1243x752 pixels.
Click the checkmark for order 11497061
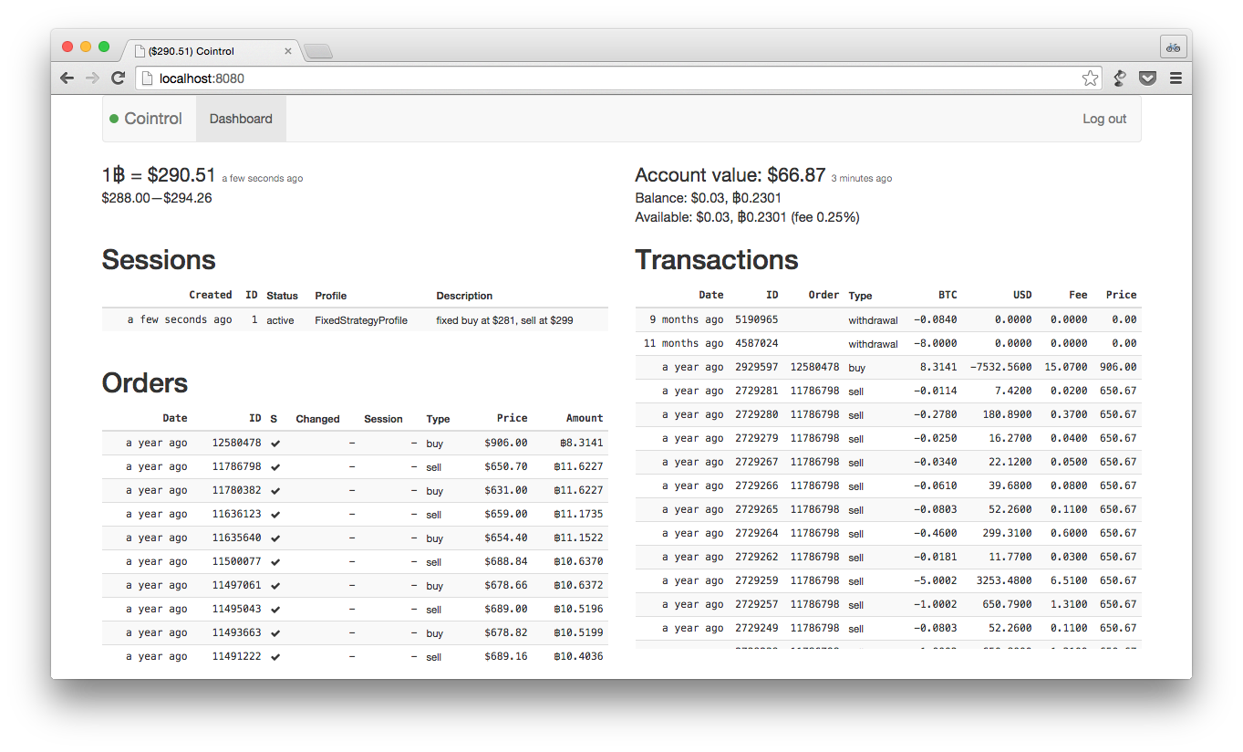(275, 585)
